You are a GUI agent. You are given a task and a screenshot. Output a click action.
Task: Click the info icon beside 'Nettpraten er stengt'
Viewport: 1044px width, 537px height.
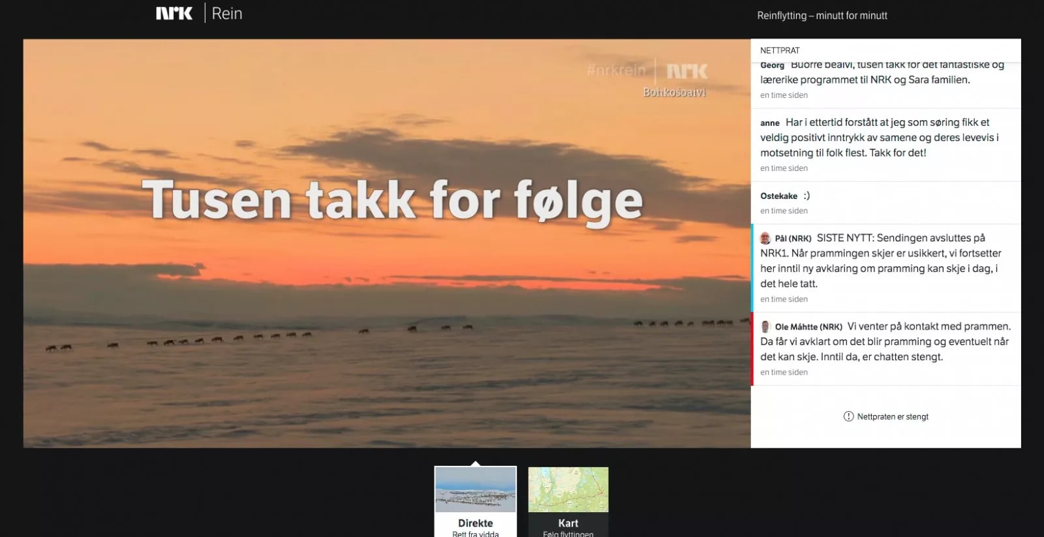(848, 416)
